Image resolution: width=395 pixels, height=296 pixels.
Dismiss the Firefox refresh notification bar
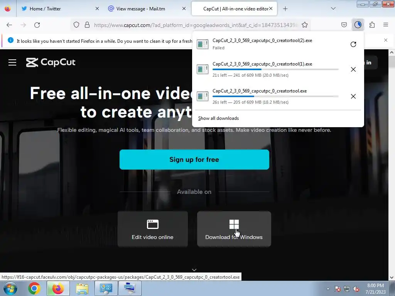coord(386,40)
